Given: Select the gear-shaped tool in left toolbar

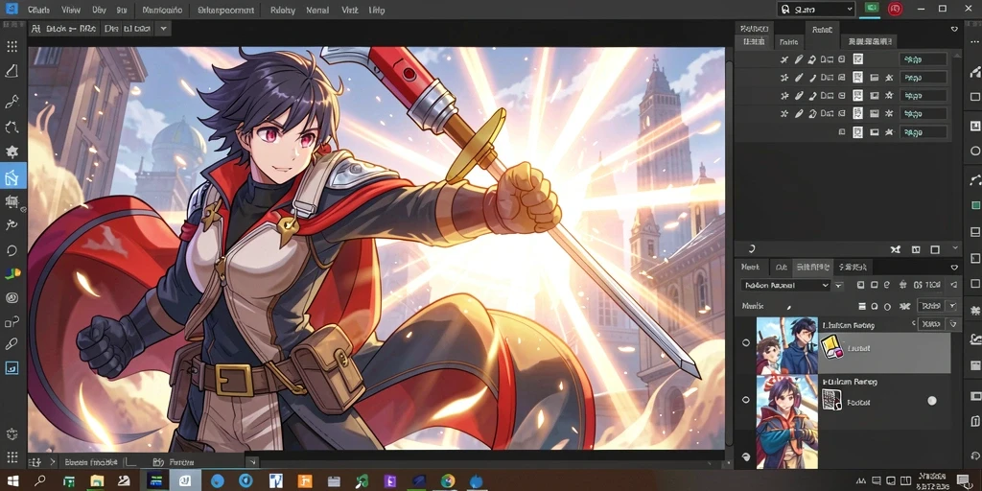Looking at the screenshot, I should pyautogui.click(x=12, y=152).
